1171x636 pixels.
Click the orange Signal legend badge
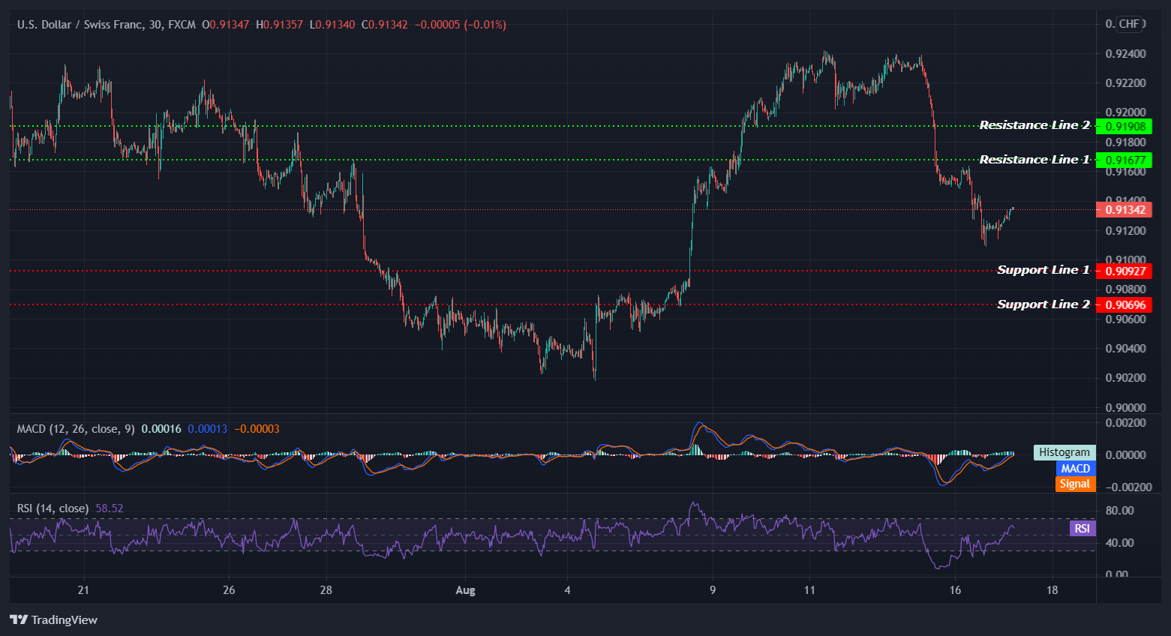1075,484
